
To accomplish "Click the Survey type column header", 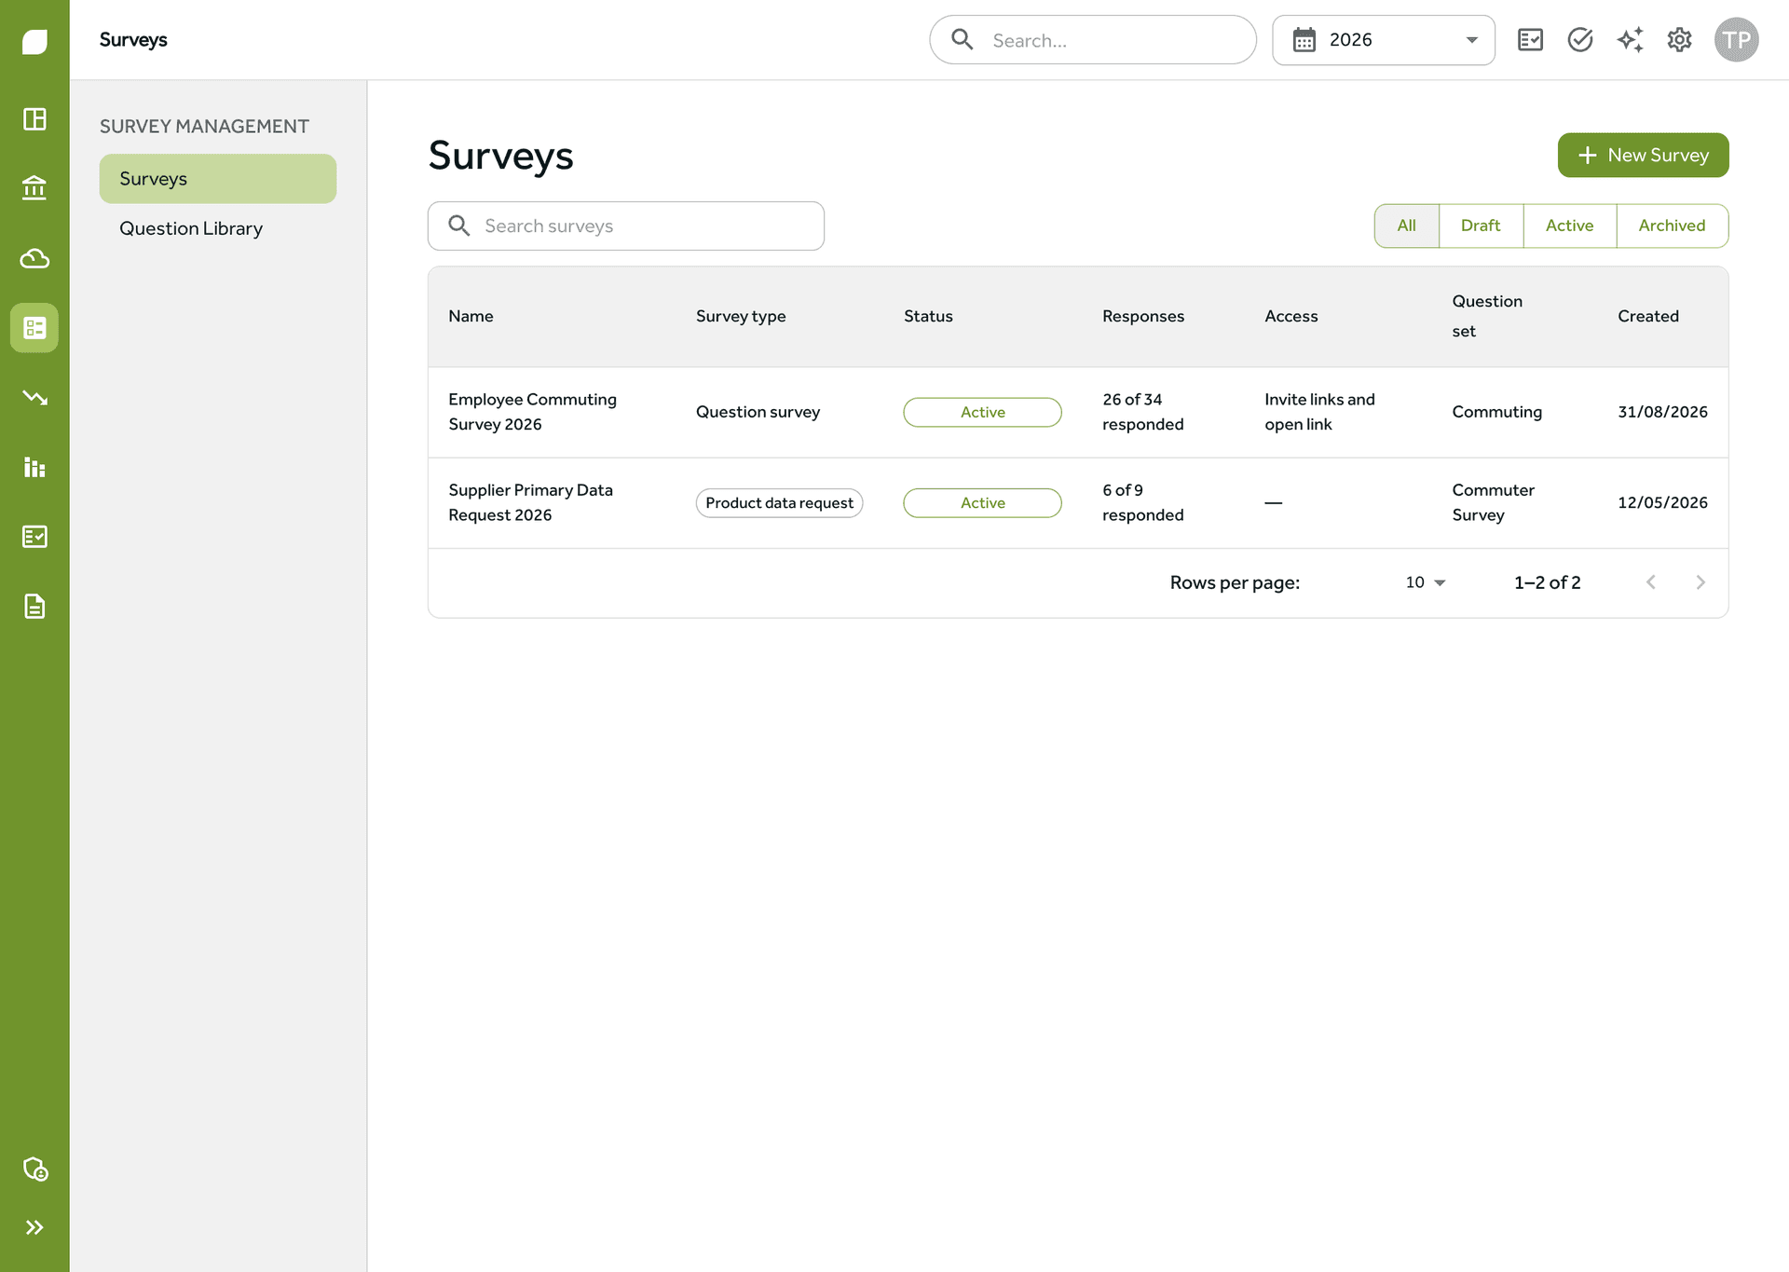I will point(741,316).
